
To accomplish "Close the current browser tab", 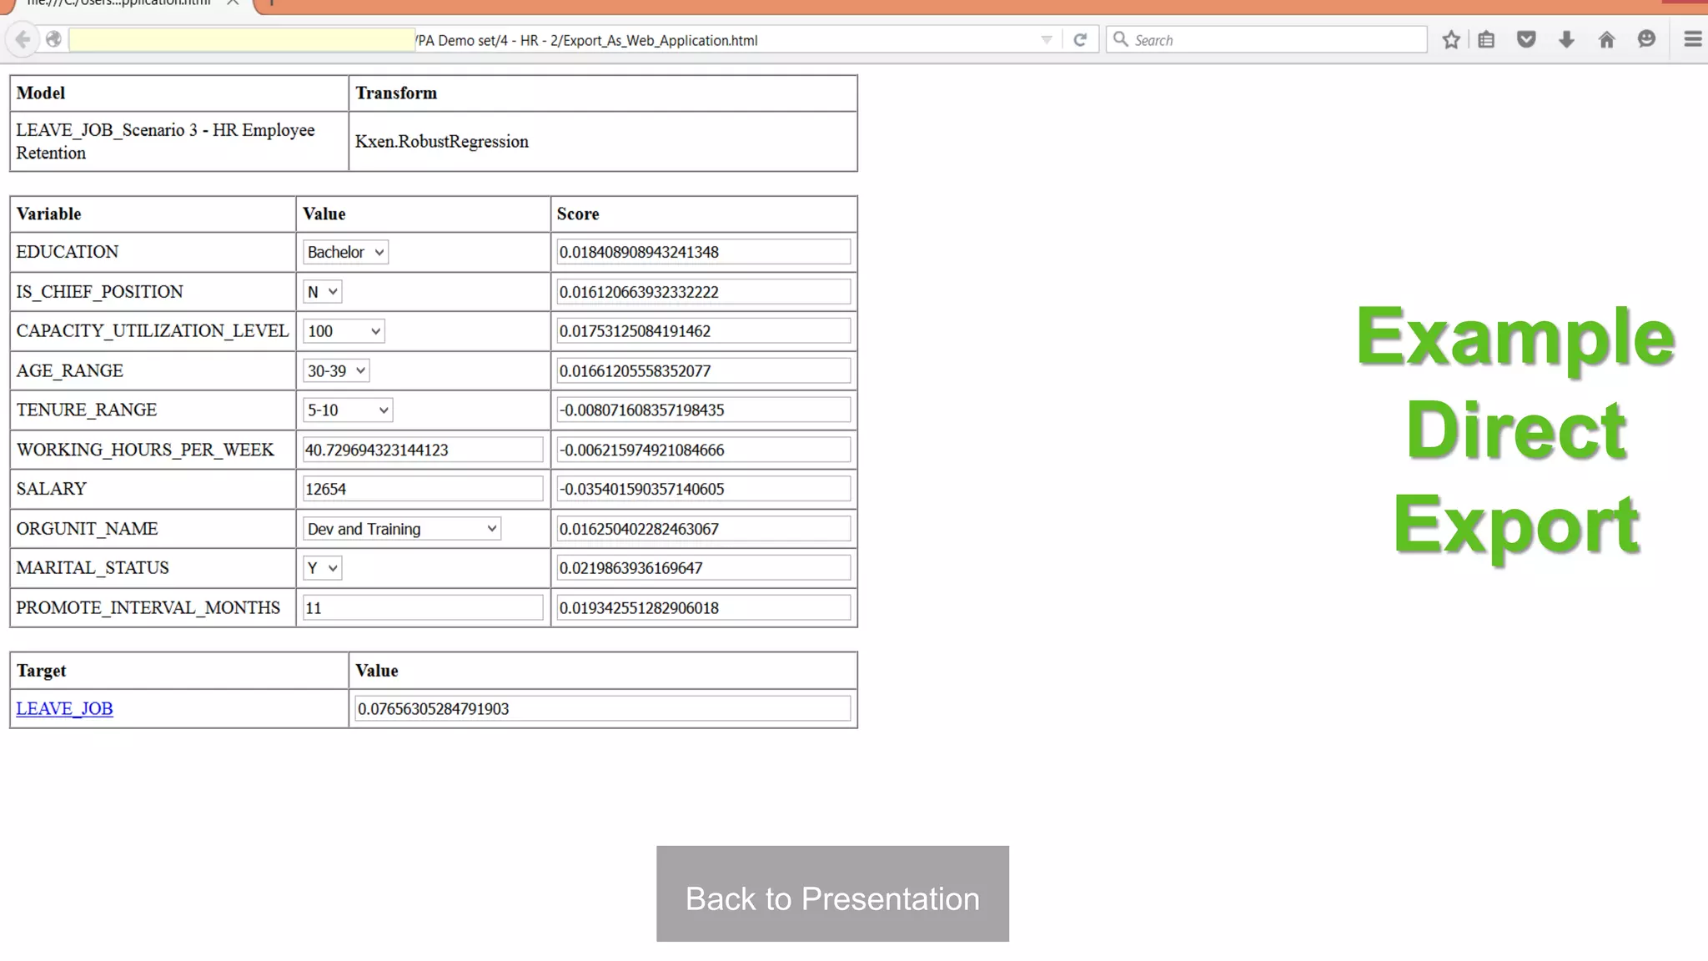I will (x=233, y=3).
